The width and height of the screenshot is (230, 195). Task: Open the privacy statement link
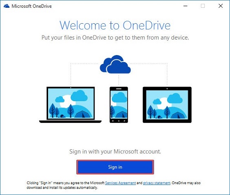click(157, 183)
